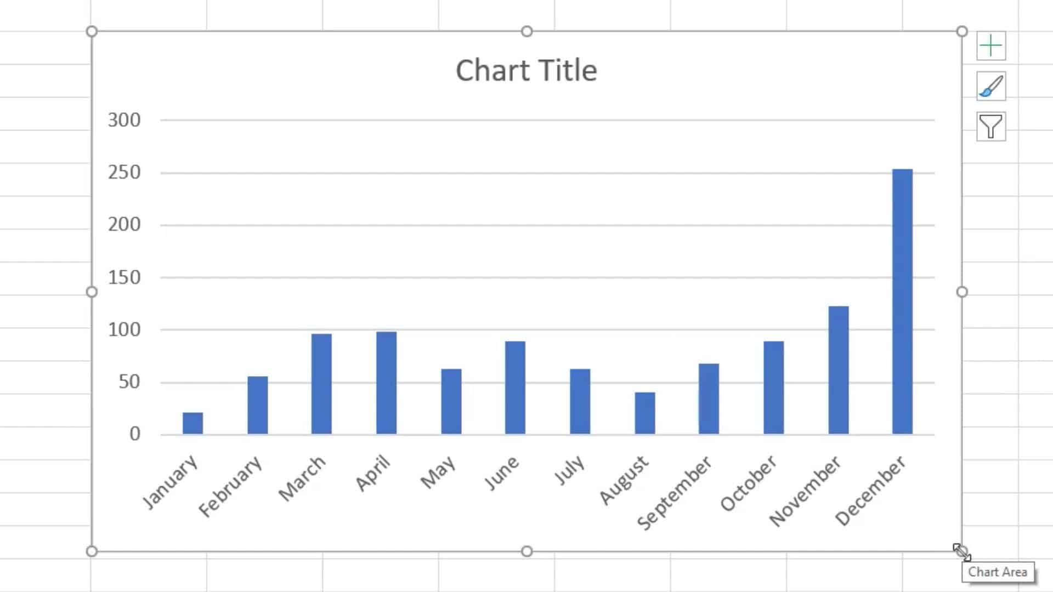Select the Chart Title text
This screenshot has height=592, width=1053.
pyautogui.click(x=526, y=70)
